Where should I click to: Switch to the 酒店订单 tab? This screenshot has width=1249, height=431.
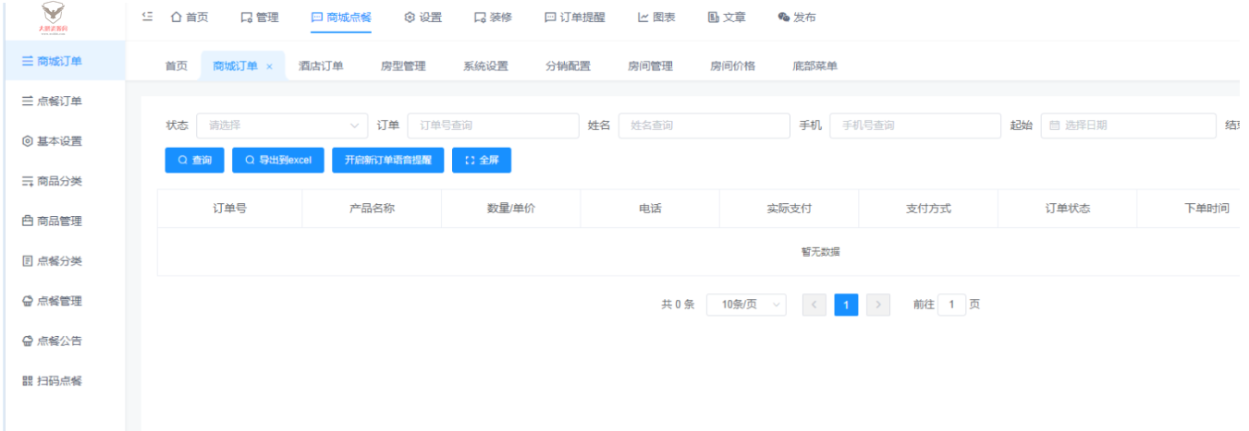coord(321,66)
